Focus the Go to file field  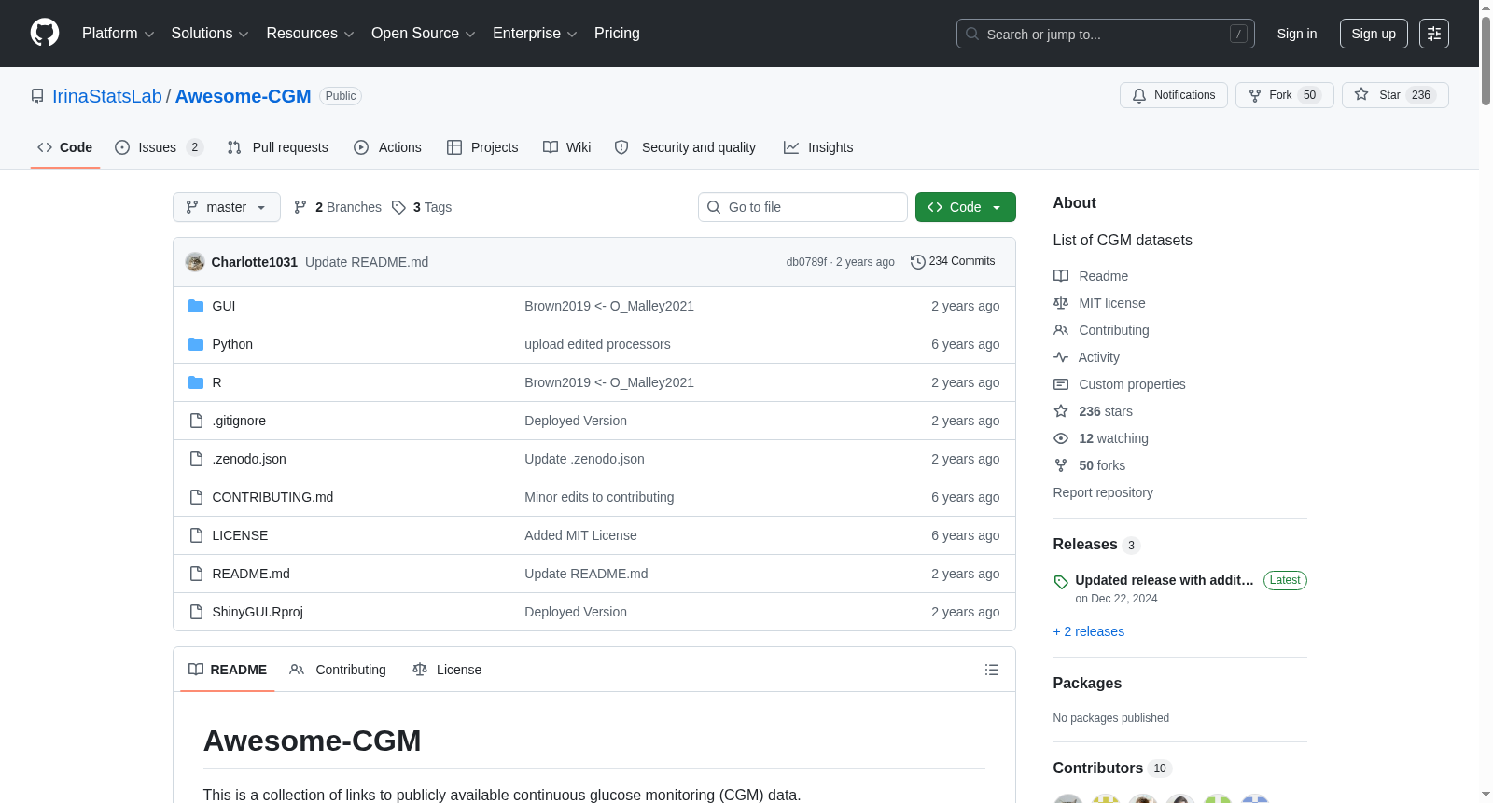tap(802, 207)
